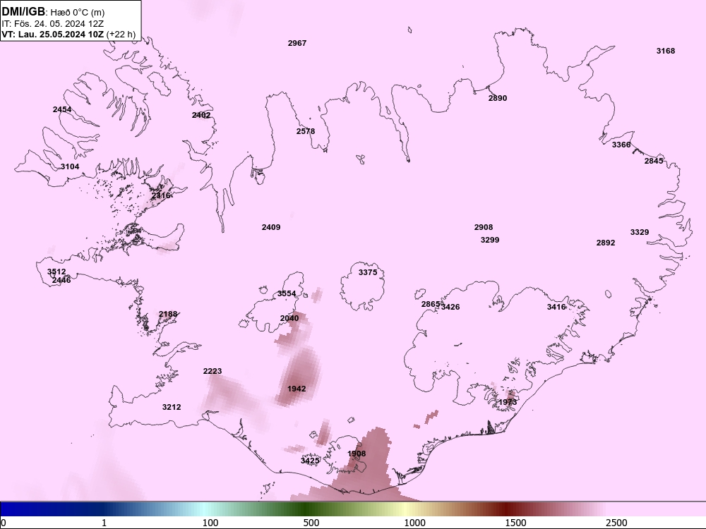Select the 1908 value
Viewport: 706px width, 529px height.
tap(357, 454)
